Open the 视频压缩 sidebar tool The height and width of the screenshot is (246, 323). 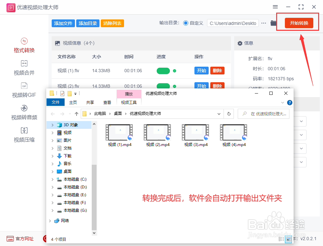[x=24, y=135]
